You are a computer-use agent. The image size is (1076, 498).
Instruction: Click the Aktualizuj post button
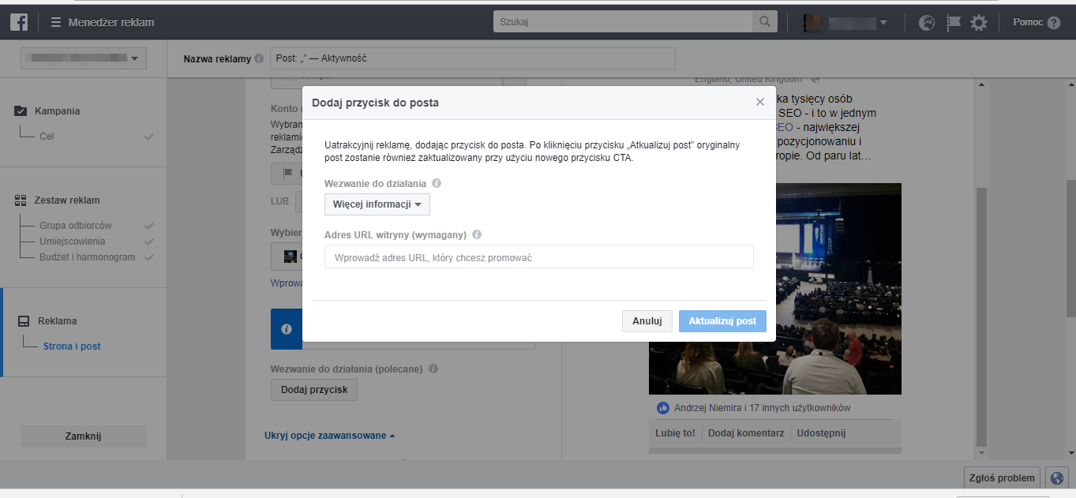pos(722,321)
